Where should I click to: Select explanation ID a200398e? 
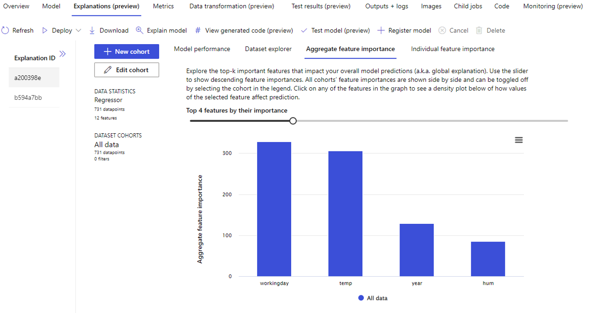coord(34,78)
